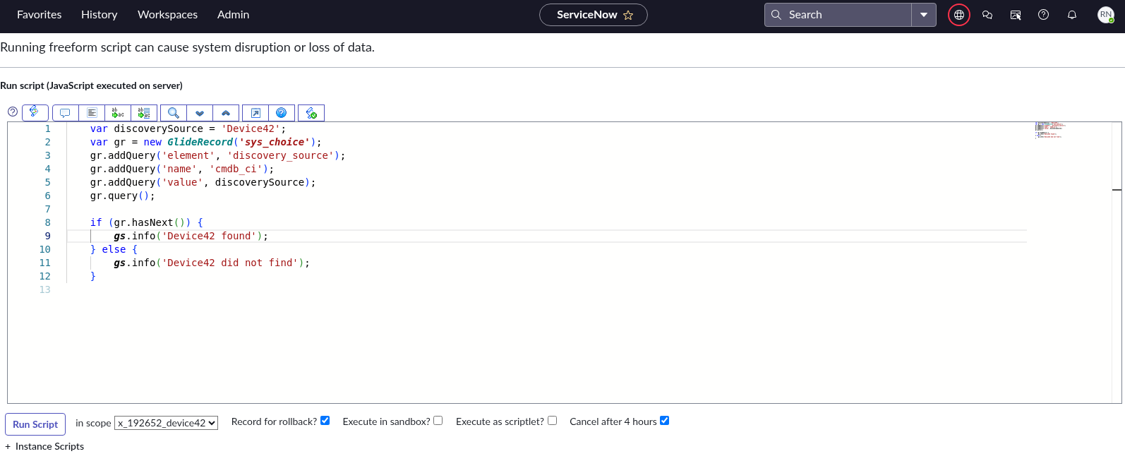Click the full screen editor toolbar icon
This screenshot has height=461, width=1125.
point(255,113)
